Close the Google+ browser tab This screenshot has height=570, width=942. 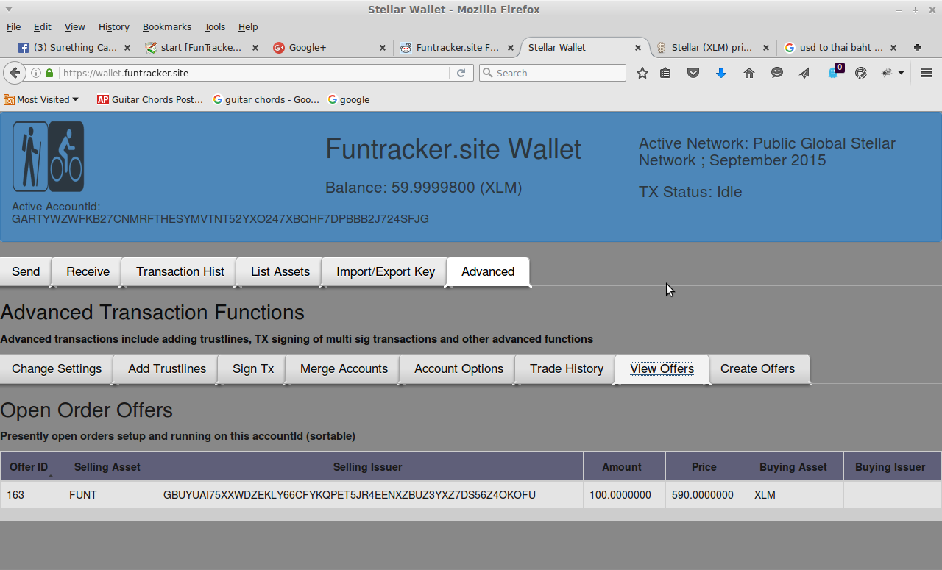point(383,48)
